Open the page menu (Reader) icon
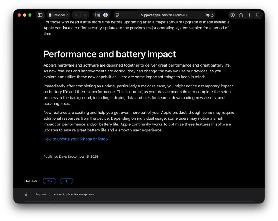This screenshot has height=221, width=278. tap(118, 15)
